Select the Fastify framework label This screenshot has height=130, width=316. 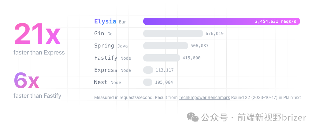point(106,58)
